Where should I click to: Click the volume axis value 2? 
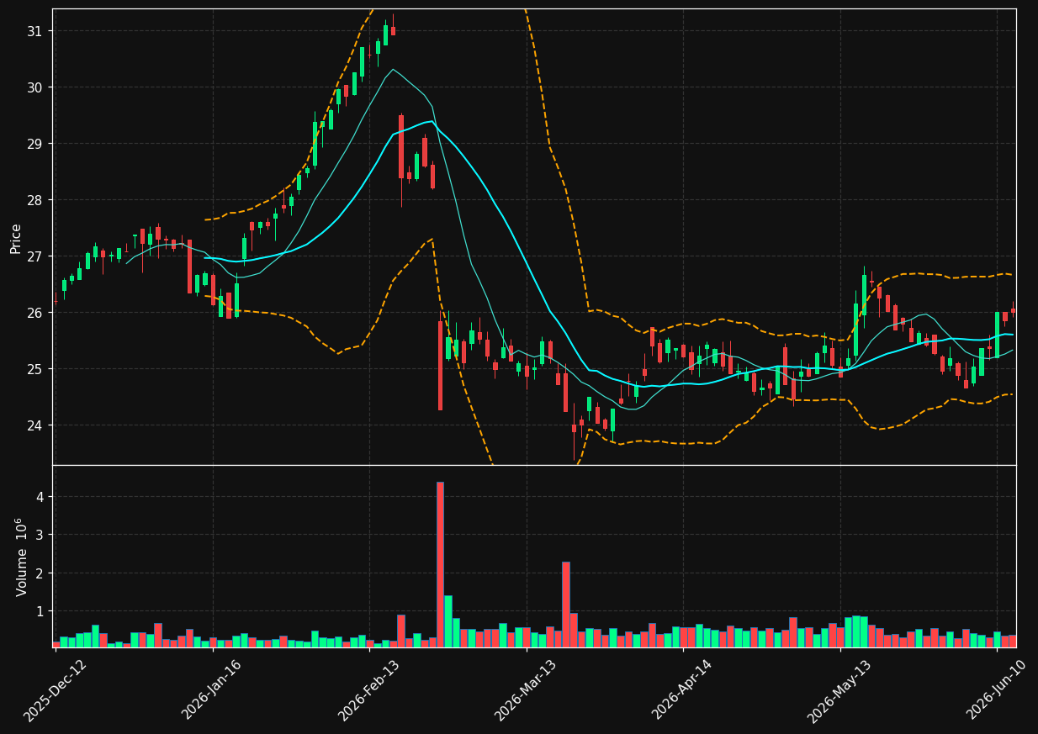point(40,573)
